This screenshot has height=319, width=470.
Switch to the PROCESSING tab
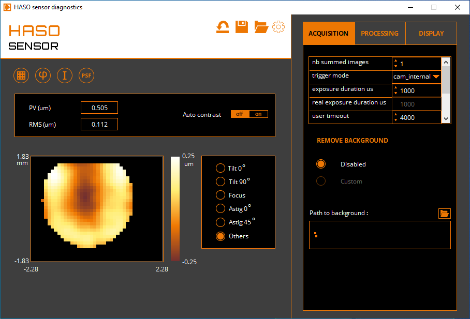379,34
